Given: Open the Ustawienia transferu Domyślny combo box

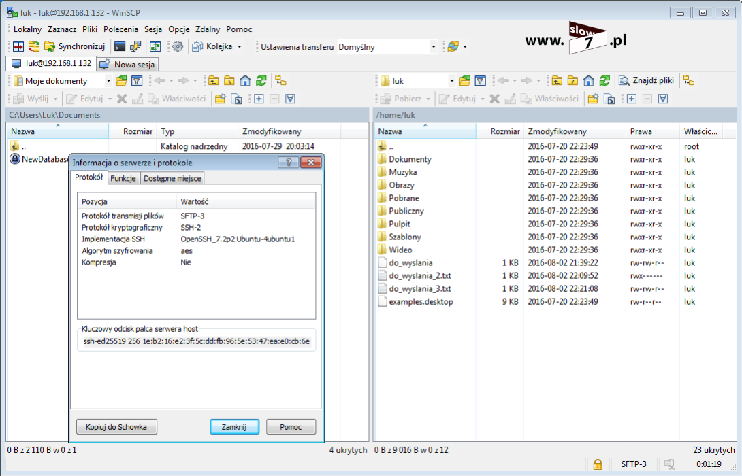Looking at the screenshot, I should pyautogui.click(x=387, y=47).
